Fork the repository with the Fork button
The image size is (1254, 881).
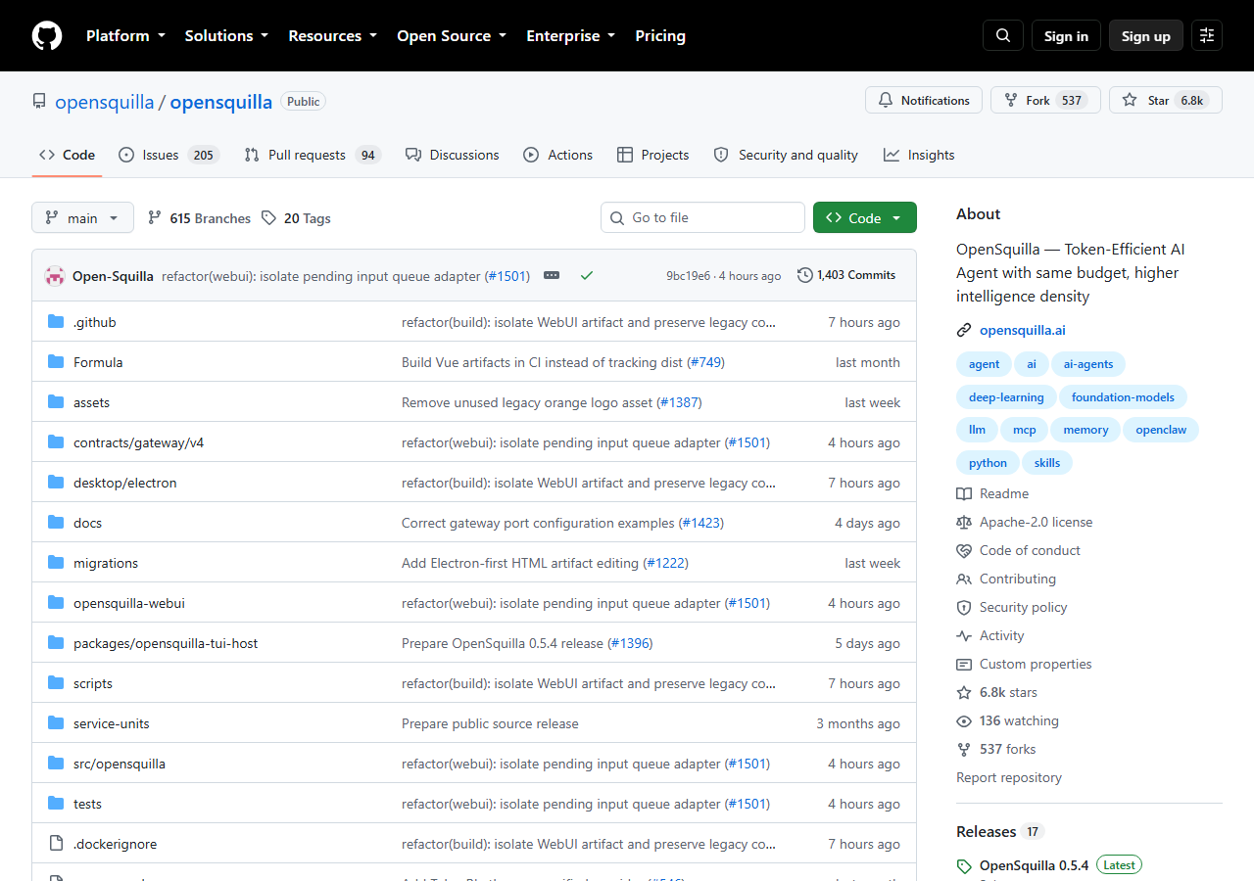pos(1045,100)
